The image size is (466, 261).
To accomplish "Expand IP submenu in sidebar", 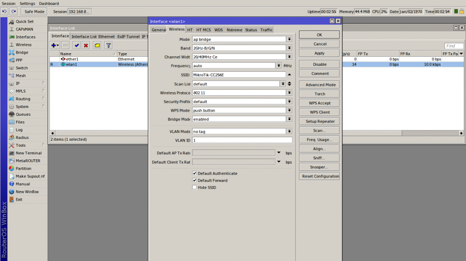I will (43, 83).
